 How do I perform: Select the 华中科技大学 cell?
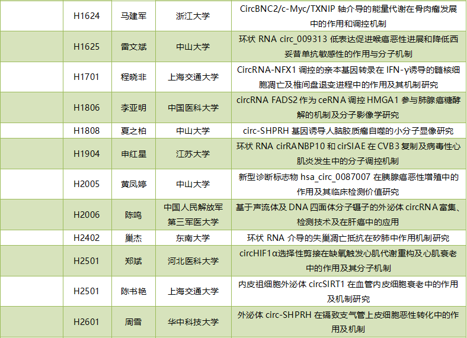193,322
